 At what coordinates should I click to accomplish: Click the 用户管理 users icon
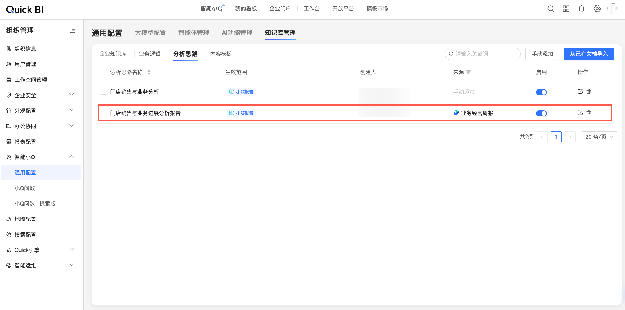tap(9, 64)
